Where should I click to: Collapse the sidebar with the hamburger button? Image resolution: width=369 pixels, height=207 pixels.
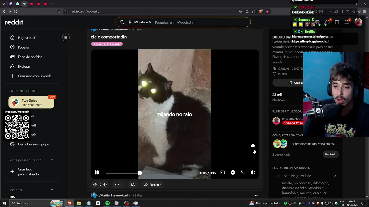click(66, 37)
